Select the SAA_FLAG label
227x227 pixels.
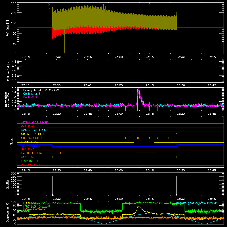28,149
